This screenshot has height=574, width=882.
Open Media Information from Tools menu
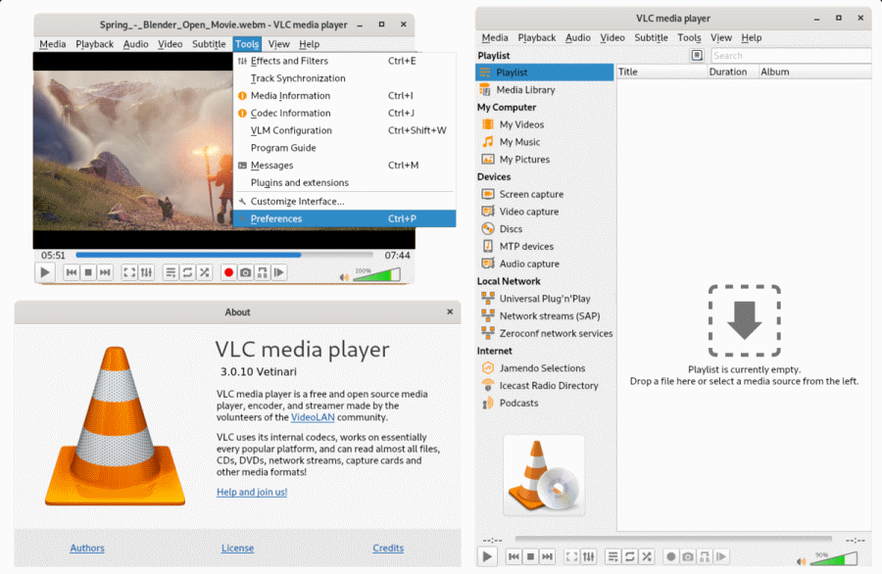tap(344, 96)
